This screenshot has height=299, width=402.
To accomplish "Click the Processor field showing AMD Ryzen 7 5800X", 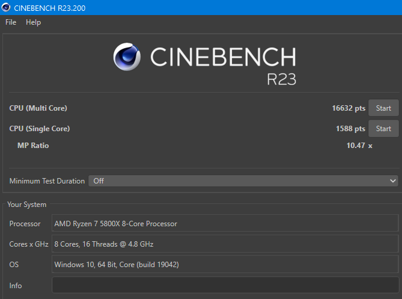I will 225,223.
